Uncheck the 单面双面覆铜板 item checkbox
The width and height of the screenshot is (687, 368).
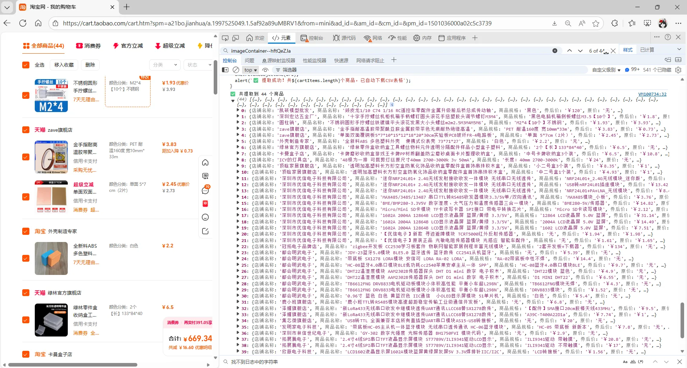pos(26,197)
